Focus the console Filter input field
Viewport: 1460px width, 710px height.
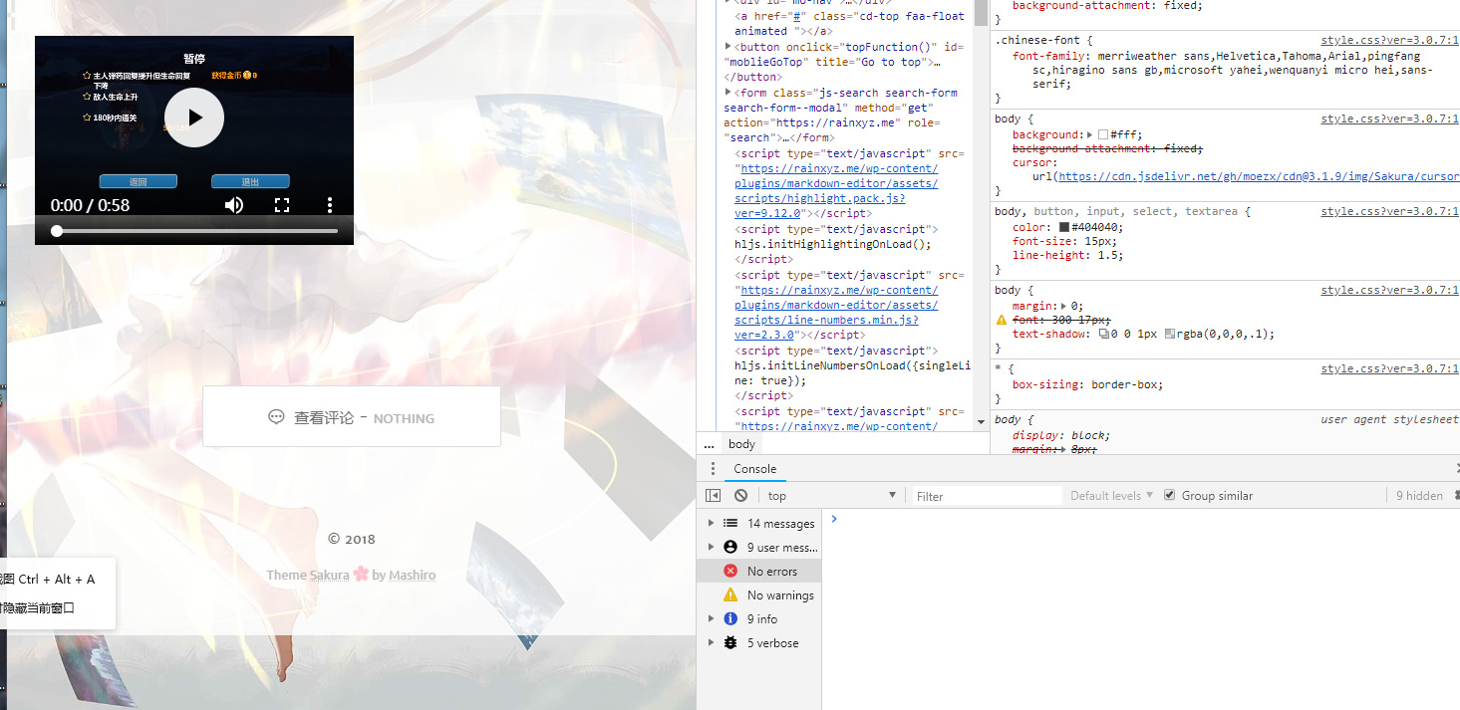pos(987,496)
